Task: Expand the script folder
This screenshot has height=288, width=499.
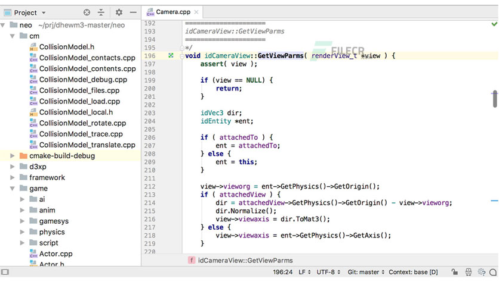Action: [22, 243]
